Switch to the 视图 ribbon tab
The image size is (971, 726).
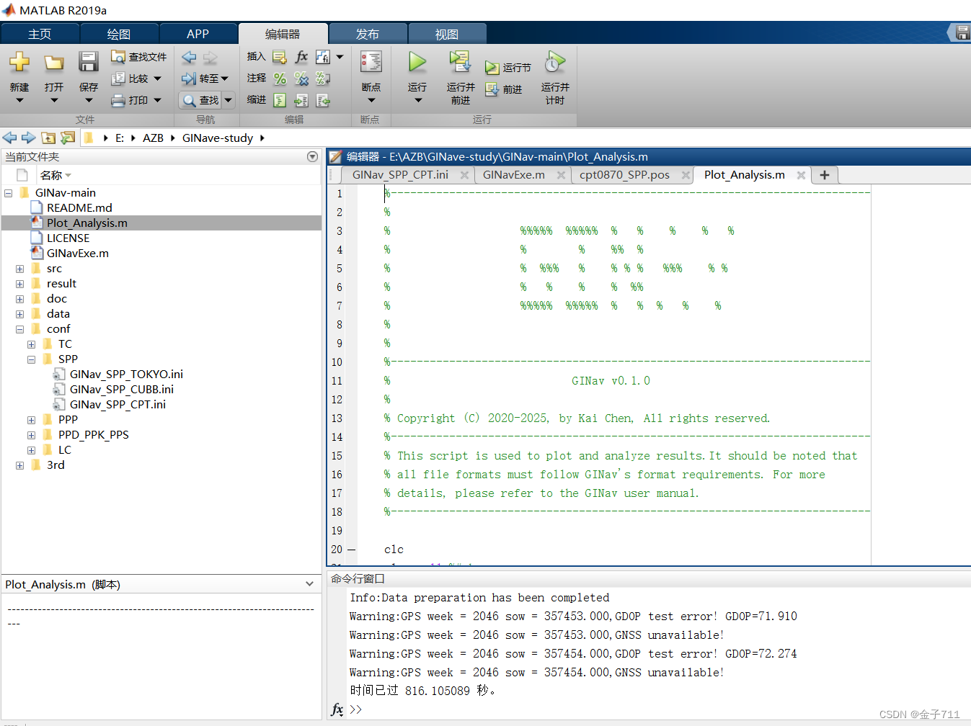447,34
